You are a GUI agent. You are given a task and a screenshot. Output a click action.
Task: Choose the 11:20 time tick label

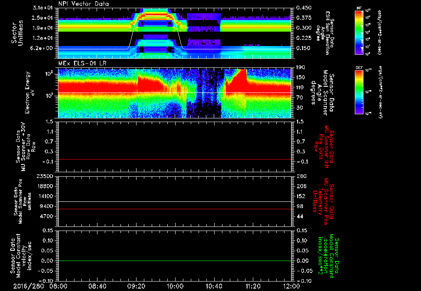tap(252, 286)
